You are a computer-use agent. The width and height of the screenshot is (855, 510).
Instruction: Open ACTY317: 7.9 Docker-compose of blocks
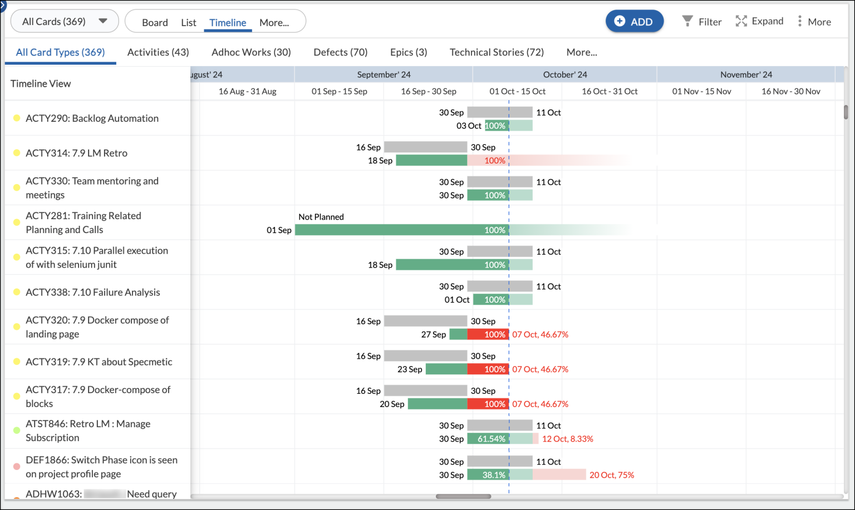pyautogui.click(x=98, y=396)
